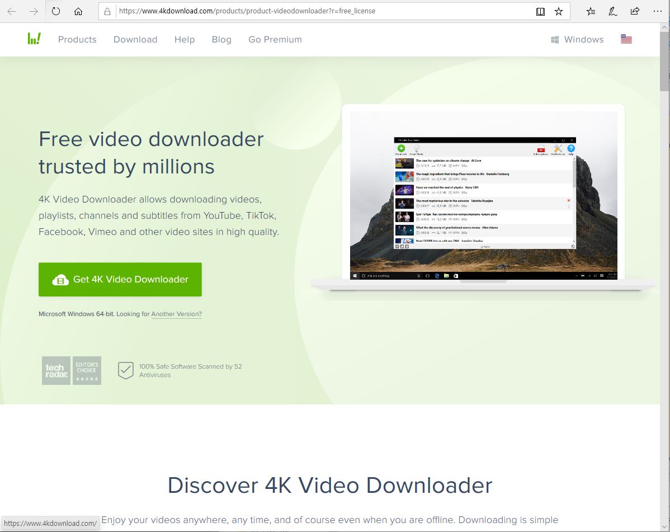Open the Go Premium page
Image resolution: width=670 pixels, height=532 pixels.
point(275,39)
